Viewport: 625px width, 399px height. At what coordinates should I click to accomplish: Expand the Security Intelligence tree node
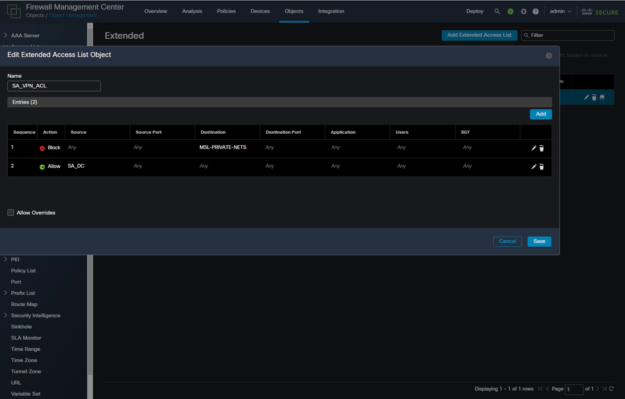click(5, 315)
